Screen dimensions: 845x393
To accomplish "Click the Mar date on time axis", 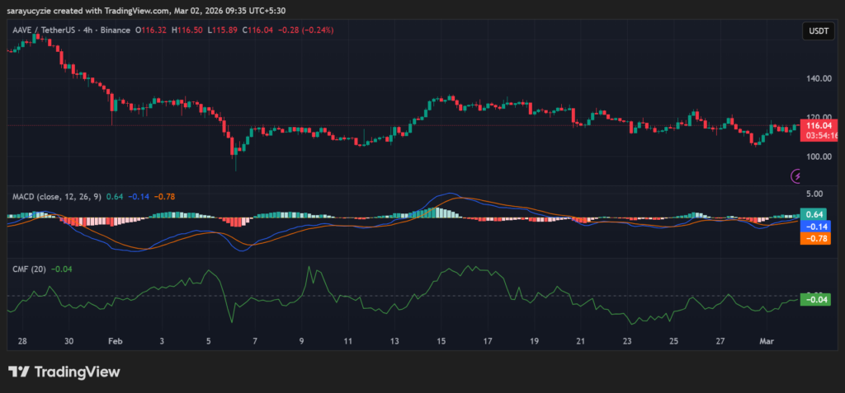I will 767,340.
